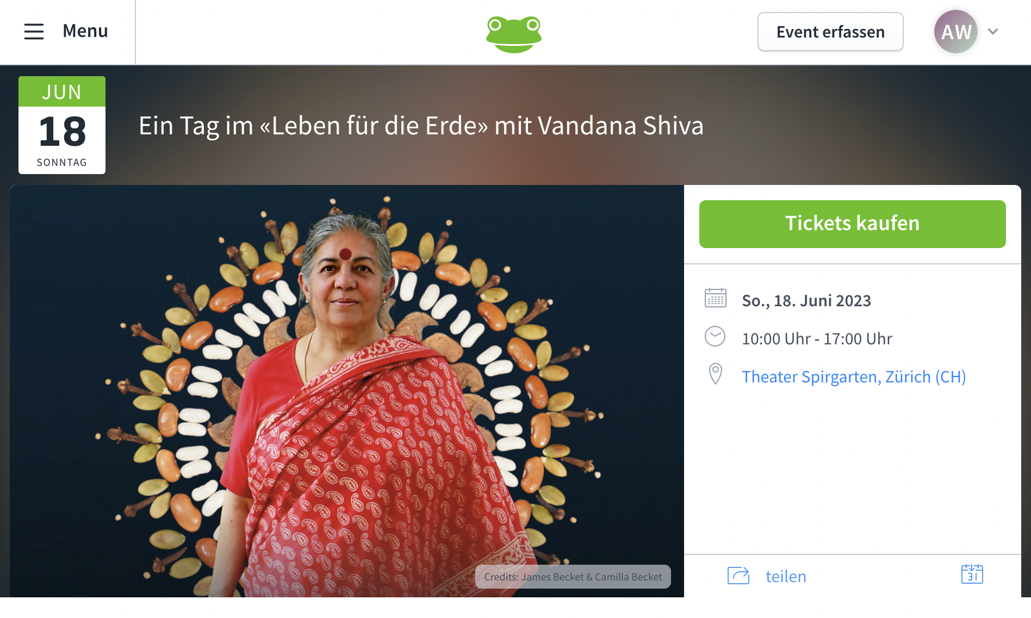Click the Menu label
Viewport: 1031px width, 618px height.
pos(85,31)
